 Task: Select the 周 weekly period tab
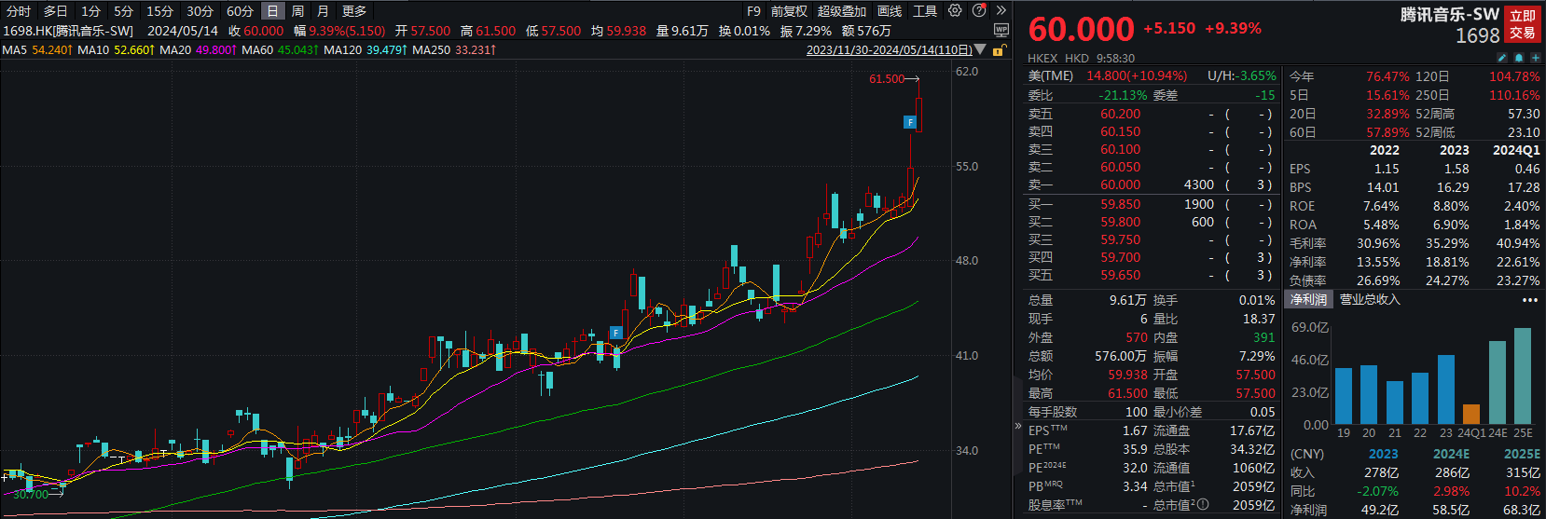(297, 11)
